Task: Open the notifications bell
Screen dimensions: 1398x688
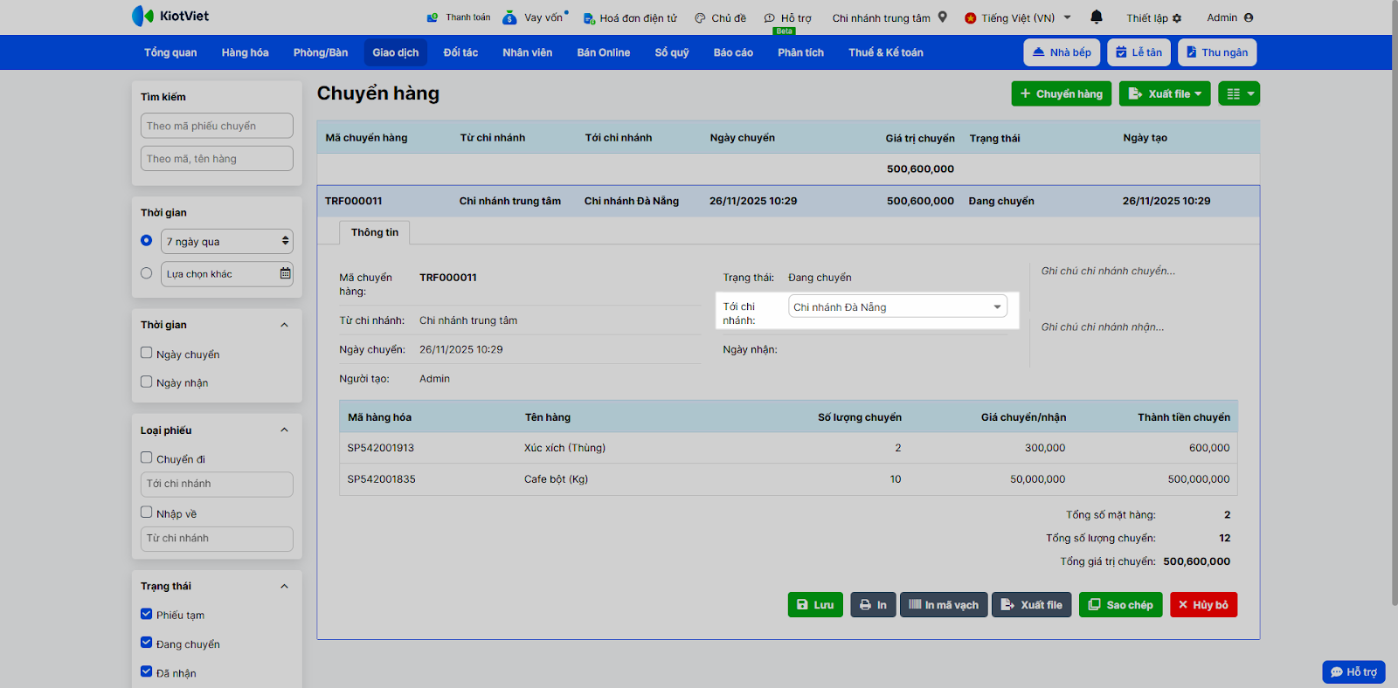Action: (1097, 17)
